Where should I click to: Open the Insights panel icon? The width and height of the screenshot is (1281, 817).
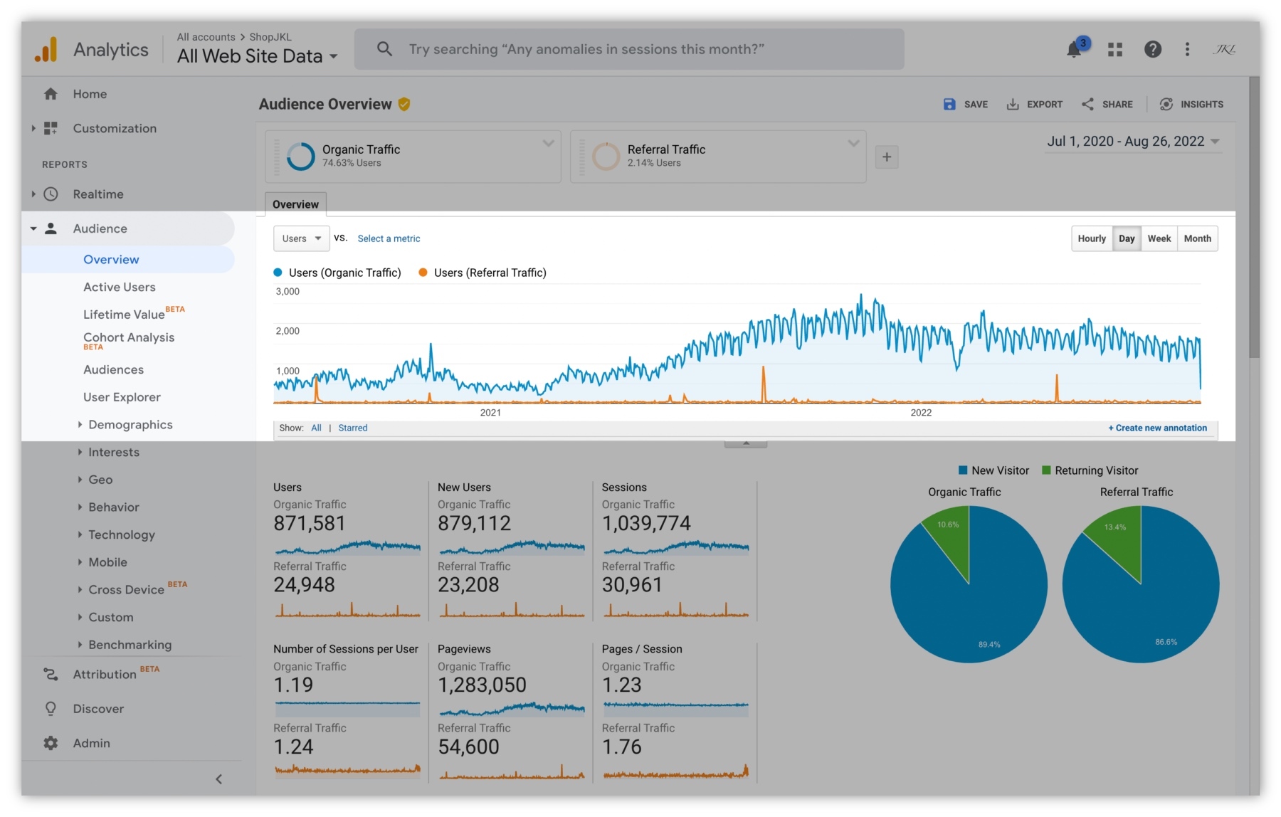pos(1166,105)
